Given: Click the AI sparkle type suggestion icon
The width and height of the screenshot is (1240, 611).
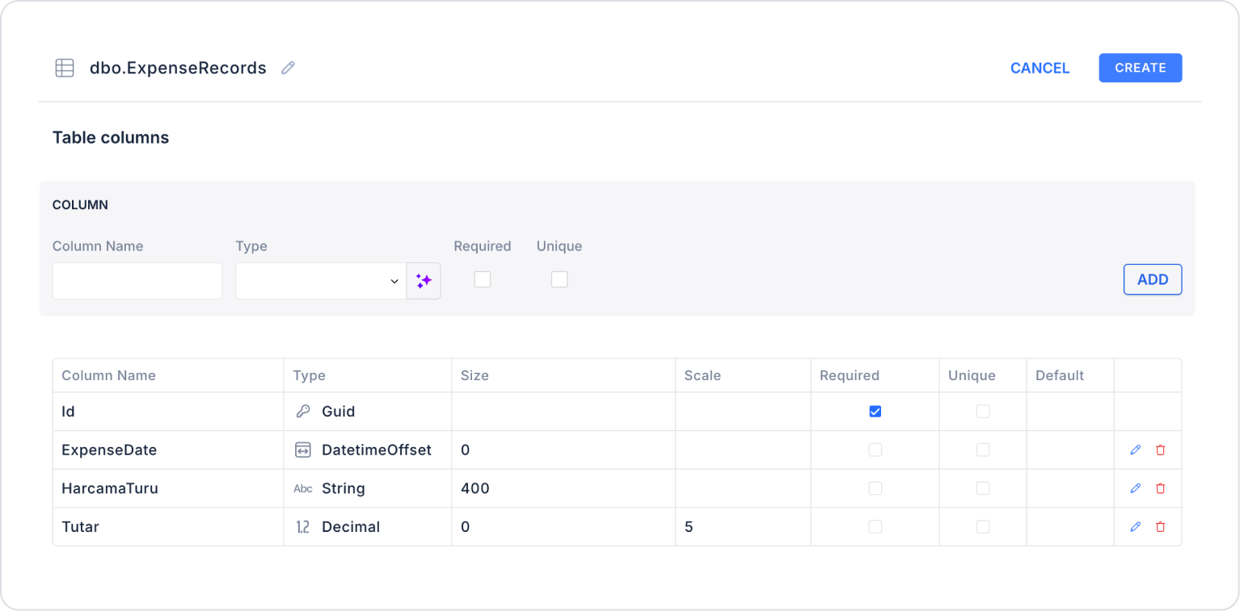Looking at the screenshot, I should pos(424,281).
